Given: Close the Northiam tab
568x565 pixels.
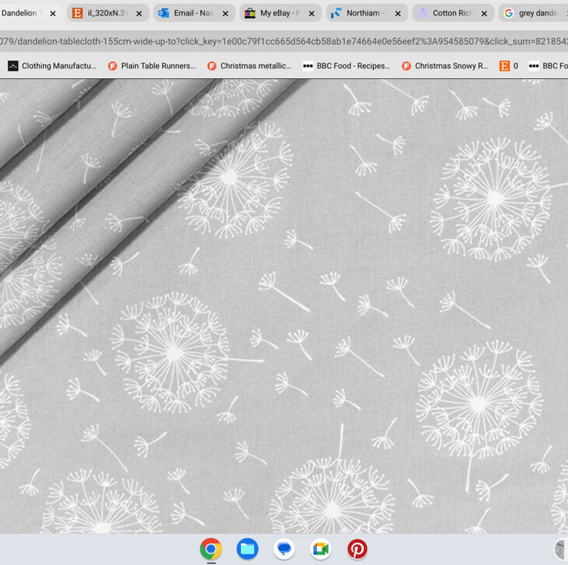Looking at the screenshot, I should (x=398, y=14).
